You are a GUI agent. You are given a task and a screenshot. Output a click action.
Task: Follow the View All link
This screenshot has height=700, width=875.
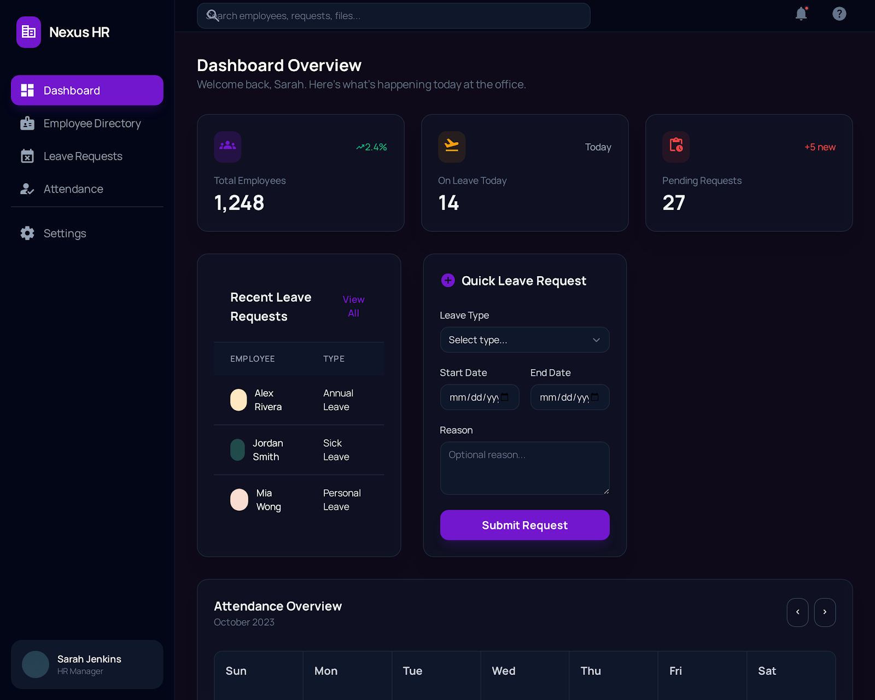[x=353, y=306]
